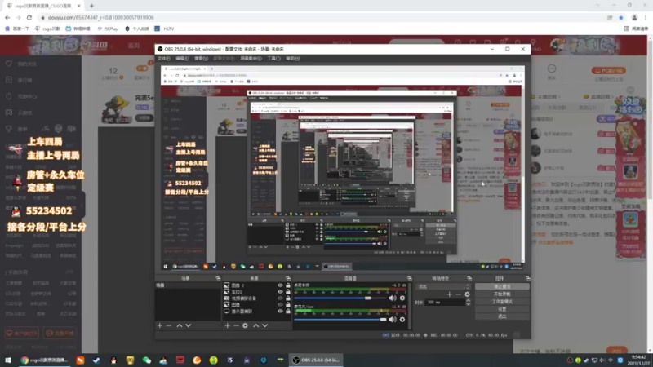Mute the 桌面音频 desktop audio
The width and height of the screenshot is (653, 367).
coord(393,298)
